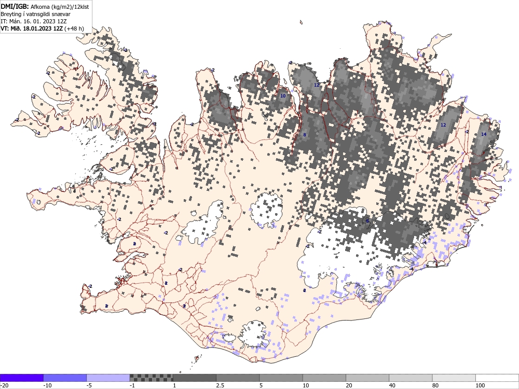Click the map value "14" on the east coast
This screenshot has width=519, height=389.
click(x=484, y=134)
